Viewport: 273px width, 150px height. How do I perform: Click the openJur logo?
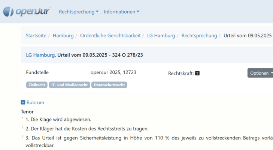pos(27,12)
